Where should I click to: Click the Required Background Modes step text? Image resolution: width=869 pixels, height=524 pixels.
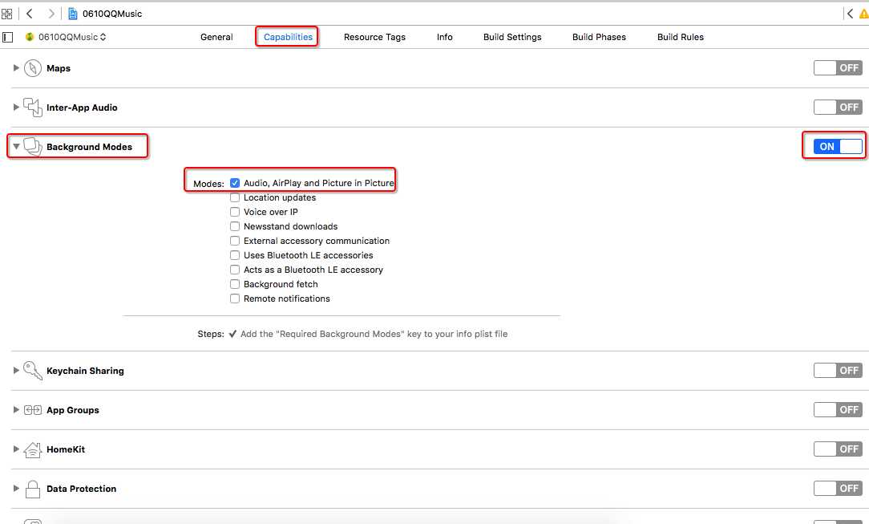coord(374,334)
